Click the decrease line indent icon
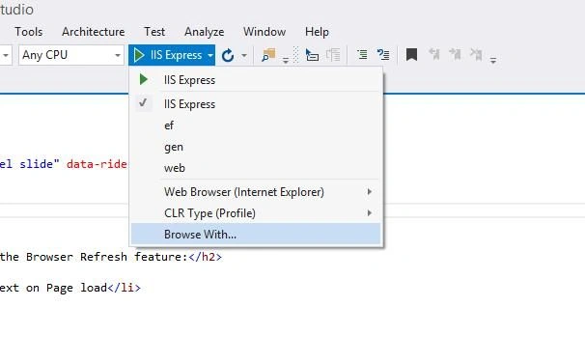Screen dimensions: 585x363 pos(362,55)
